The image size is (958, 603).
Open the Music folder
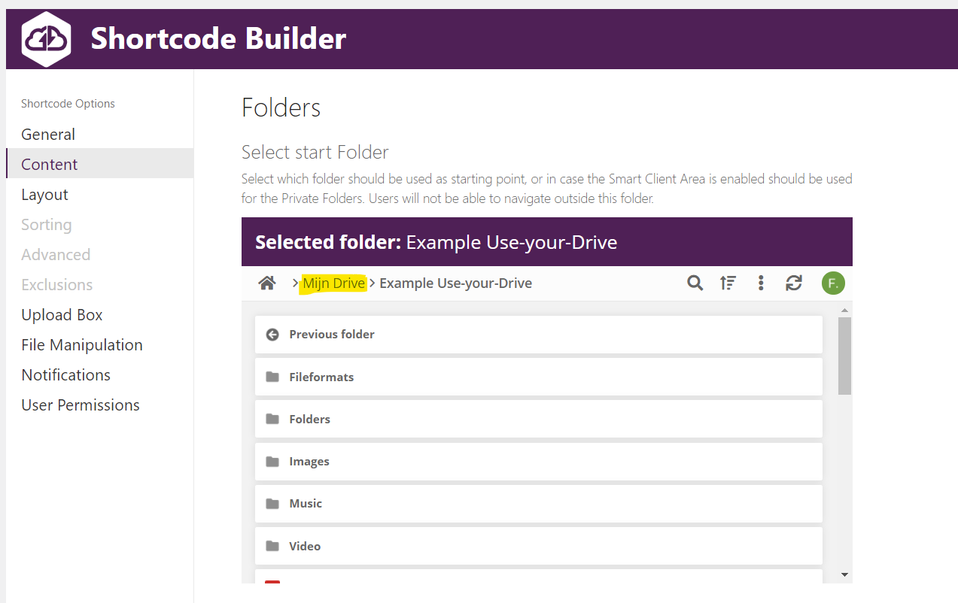point(305,504)
